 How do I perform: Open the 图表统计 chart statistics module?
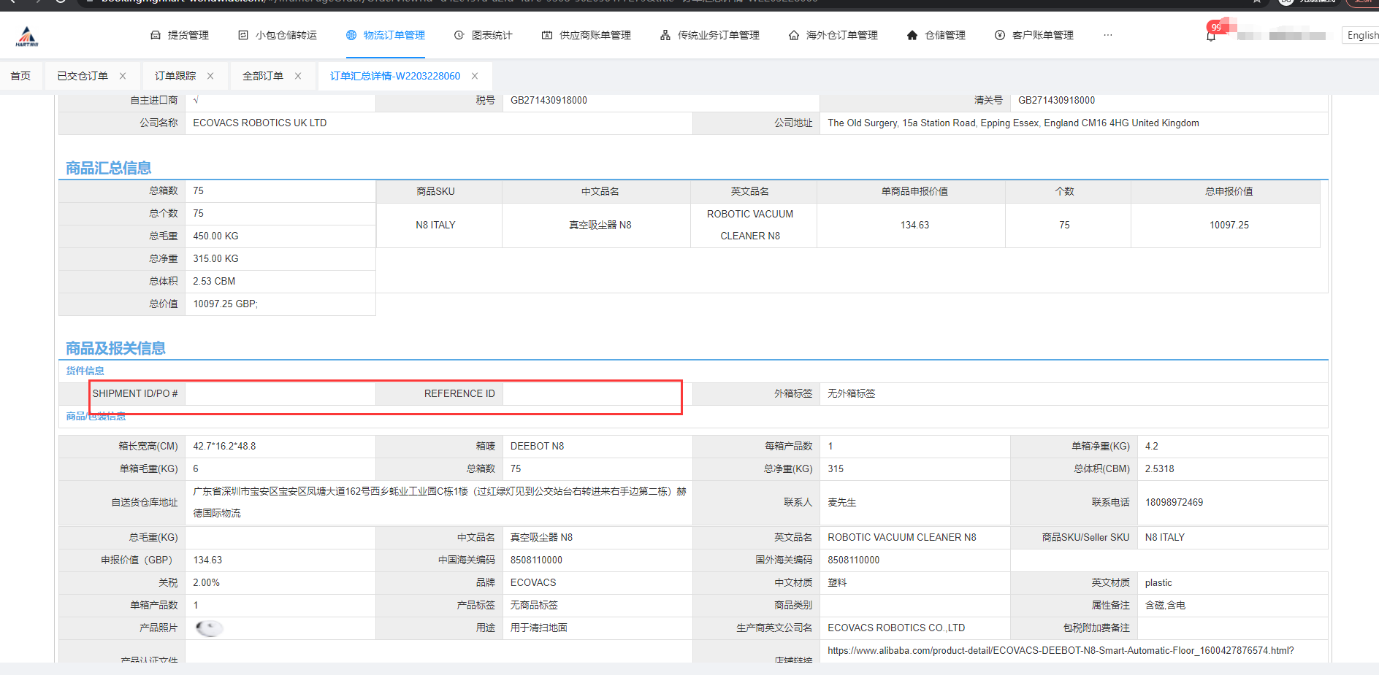(483, 34)
